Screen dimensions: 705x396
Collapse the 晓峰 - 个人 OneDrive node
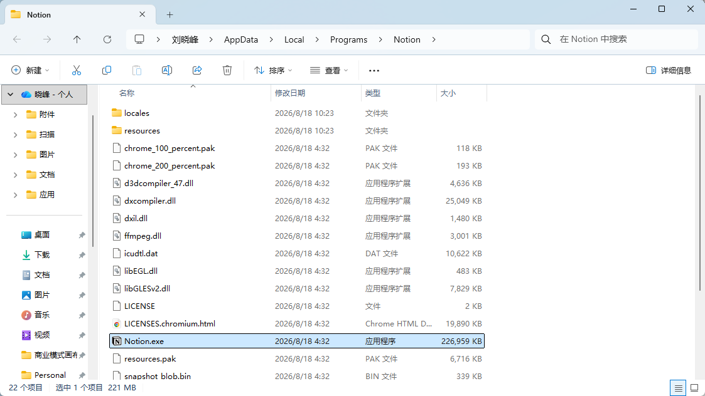[10, 94]
